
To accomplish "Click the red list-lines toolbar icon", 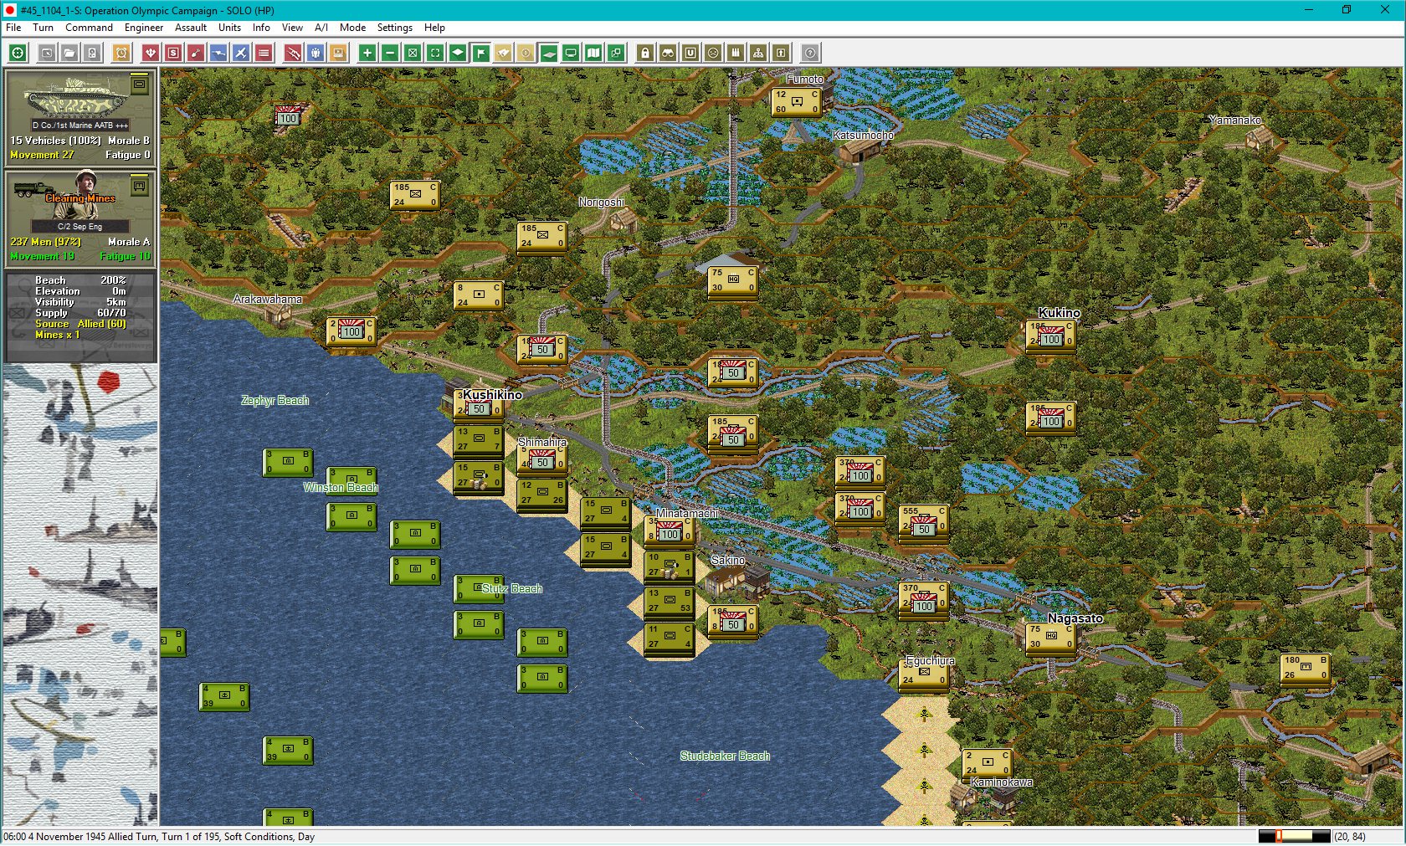I will pyautogui.click(x=264, y=53).
